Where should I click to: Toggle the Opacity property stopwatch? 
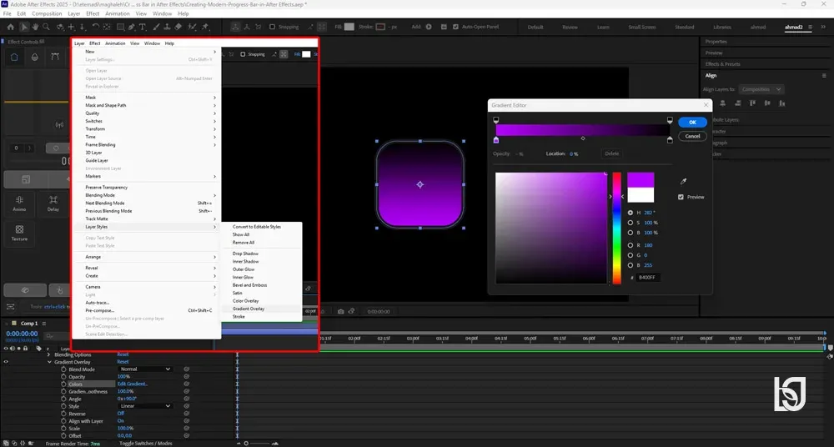tap(64, 376)
